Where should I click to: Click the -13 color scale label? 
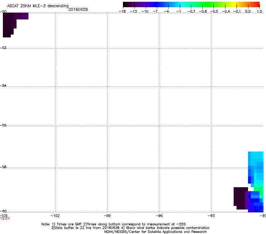click(x=133, y=12)
